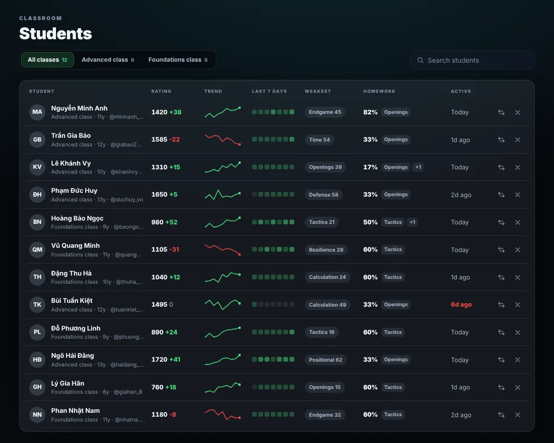Expand the +1 homework badge for Lê Khánh Vy
The image size is (554, 443).
click(x=418, y=167)
